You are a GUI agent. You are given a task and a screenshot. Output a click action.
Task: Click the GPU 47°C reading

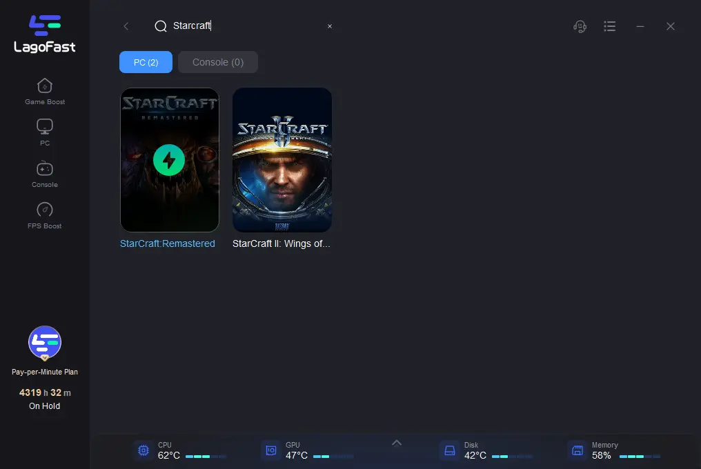click(x=297, y=456)
